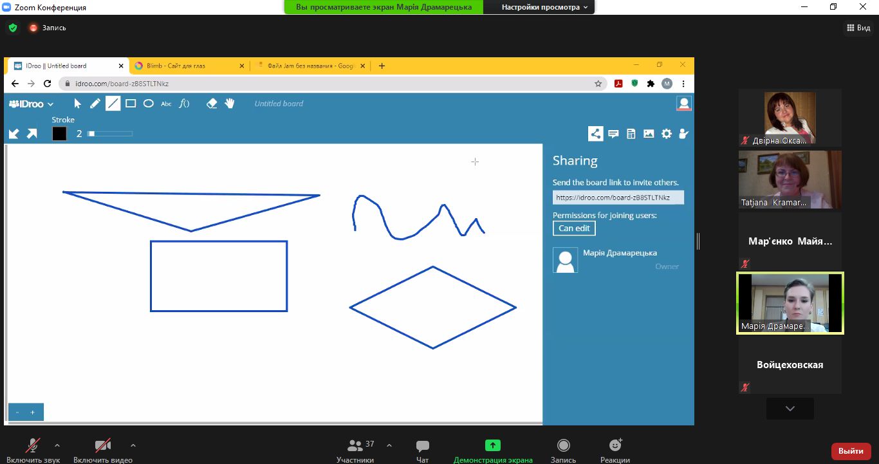The image size is (879, 464).
Task: Click the insert image icon
Action: click(x=649, y=134)
